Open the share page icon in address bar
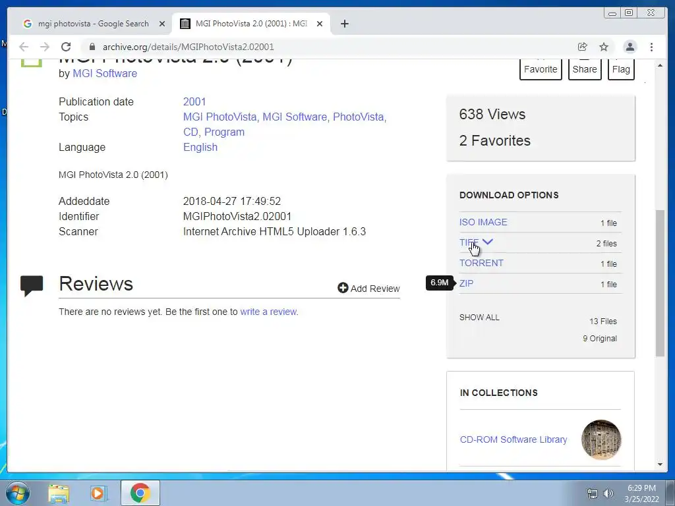This screenshot has width=675, height=506. click(583, 47)
